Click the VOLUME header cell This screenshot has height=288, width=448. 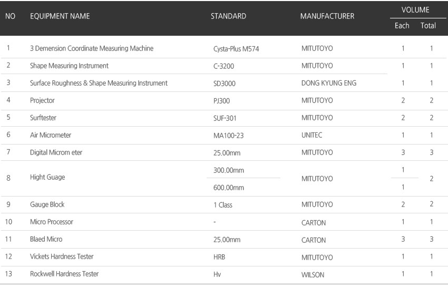click(415, 9)
